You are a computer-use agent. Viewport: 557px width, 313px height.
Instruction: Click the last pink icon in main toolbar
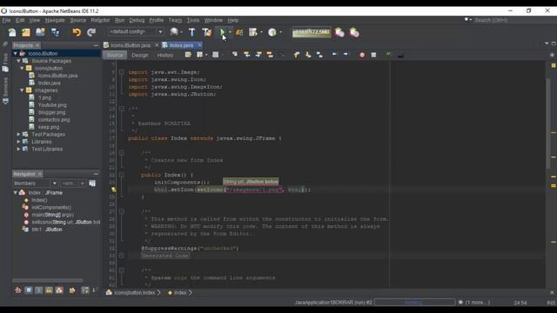pos(354,32)
